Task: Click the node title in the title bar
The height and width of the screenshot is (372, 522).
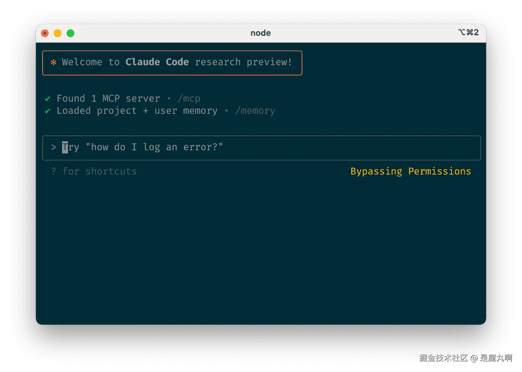Action: tap(260, 33)
